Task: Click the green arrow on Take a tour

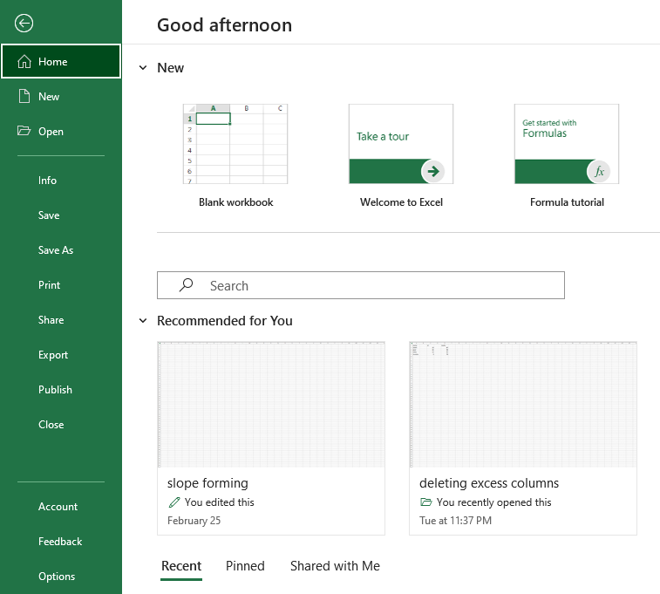Action: (433, 171)
